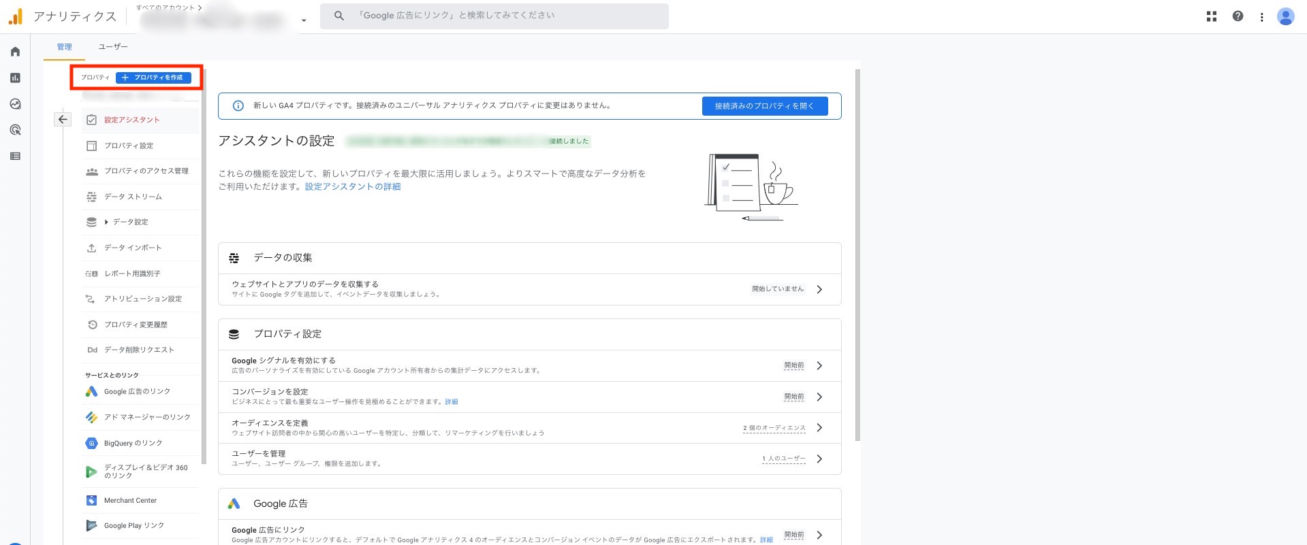Viewport: 1307px width, 545px height.
Task: Click the サービスとのリンク section label
Action: point(112,376)
